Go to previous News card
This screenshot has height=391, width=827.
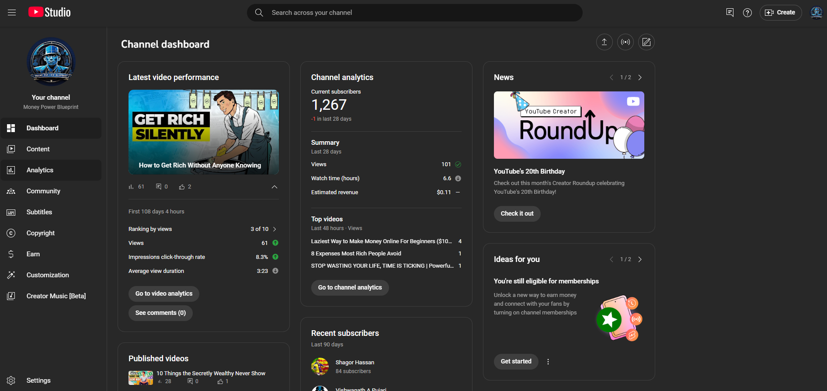(x=612, y=77)
